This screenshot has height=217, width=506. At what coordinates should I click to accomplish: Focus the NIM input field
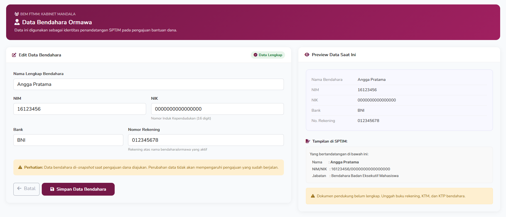click(x=80, y=109)
